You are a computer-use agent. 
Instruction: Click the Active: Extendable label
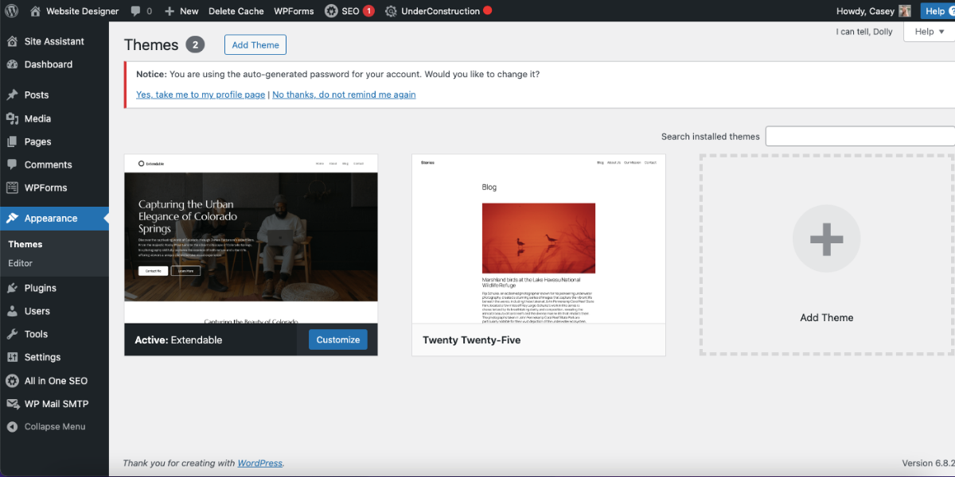point(178,340)
